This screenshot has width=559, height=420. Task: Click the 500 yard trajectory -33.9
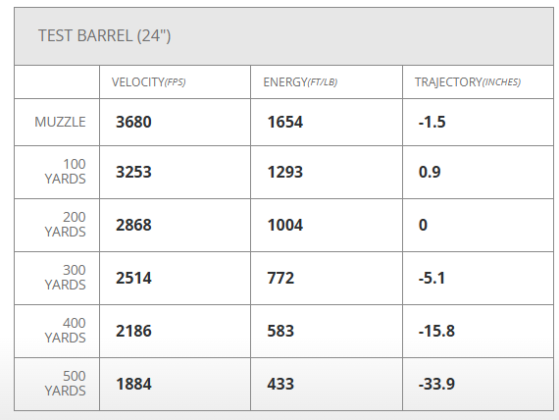[x=436, y=384]
